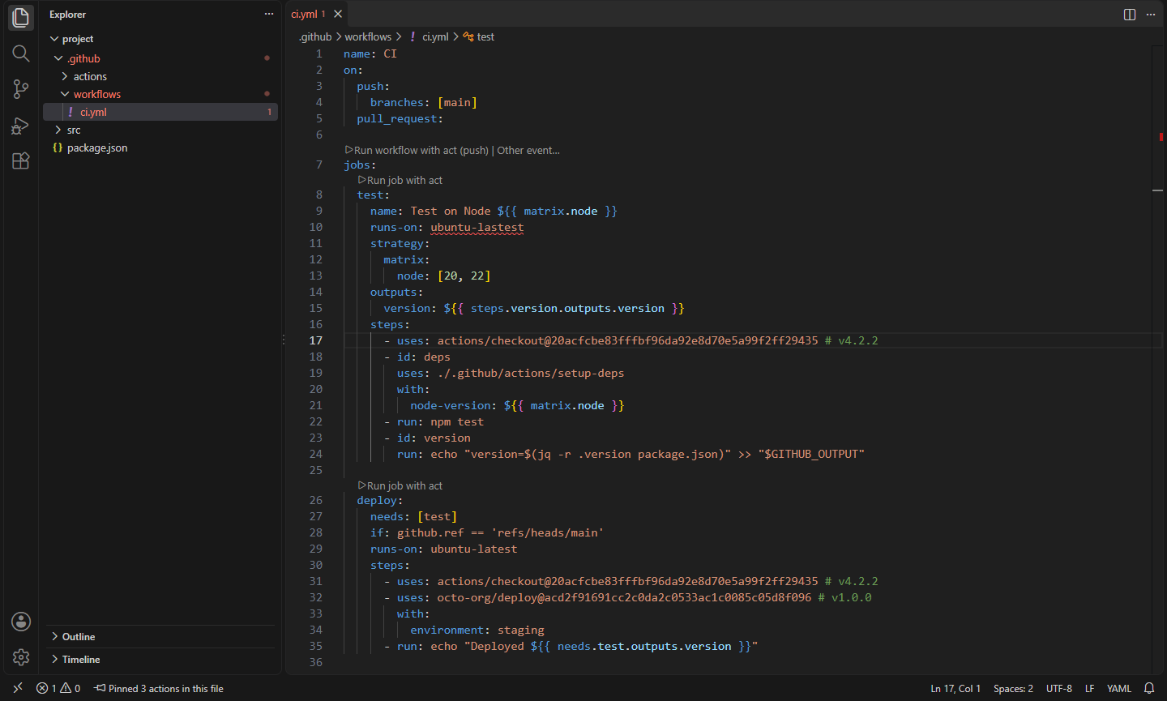Click the ubuntu-lastest error text
The width and height of the screenshot is (1167, 701).
pyautogui.click(x=477, y=227)
